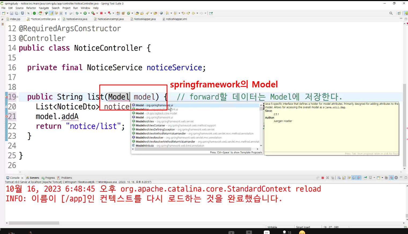
Task: Toggle Word Wrap in console toolbar
Action: point(349,178)
